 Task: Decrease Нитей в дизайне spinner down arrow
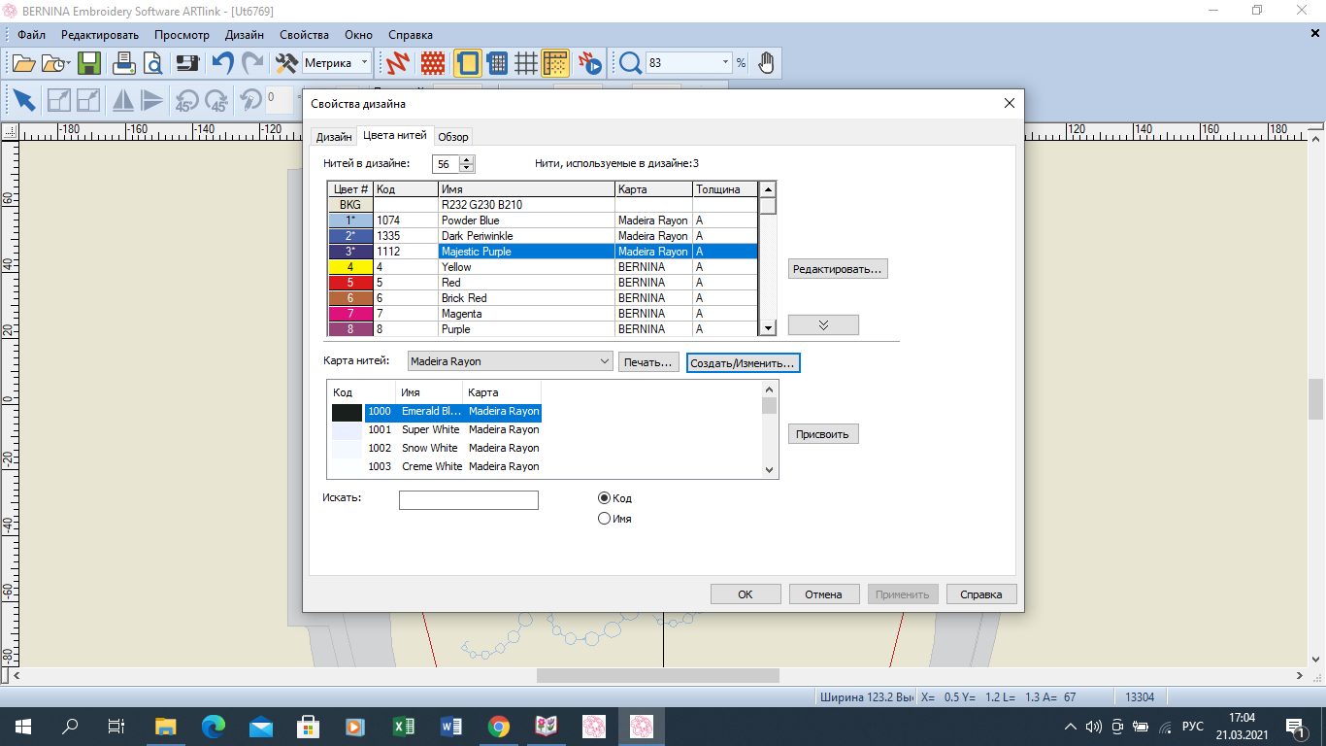click(467, 169)
